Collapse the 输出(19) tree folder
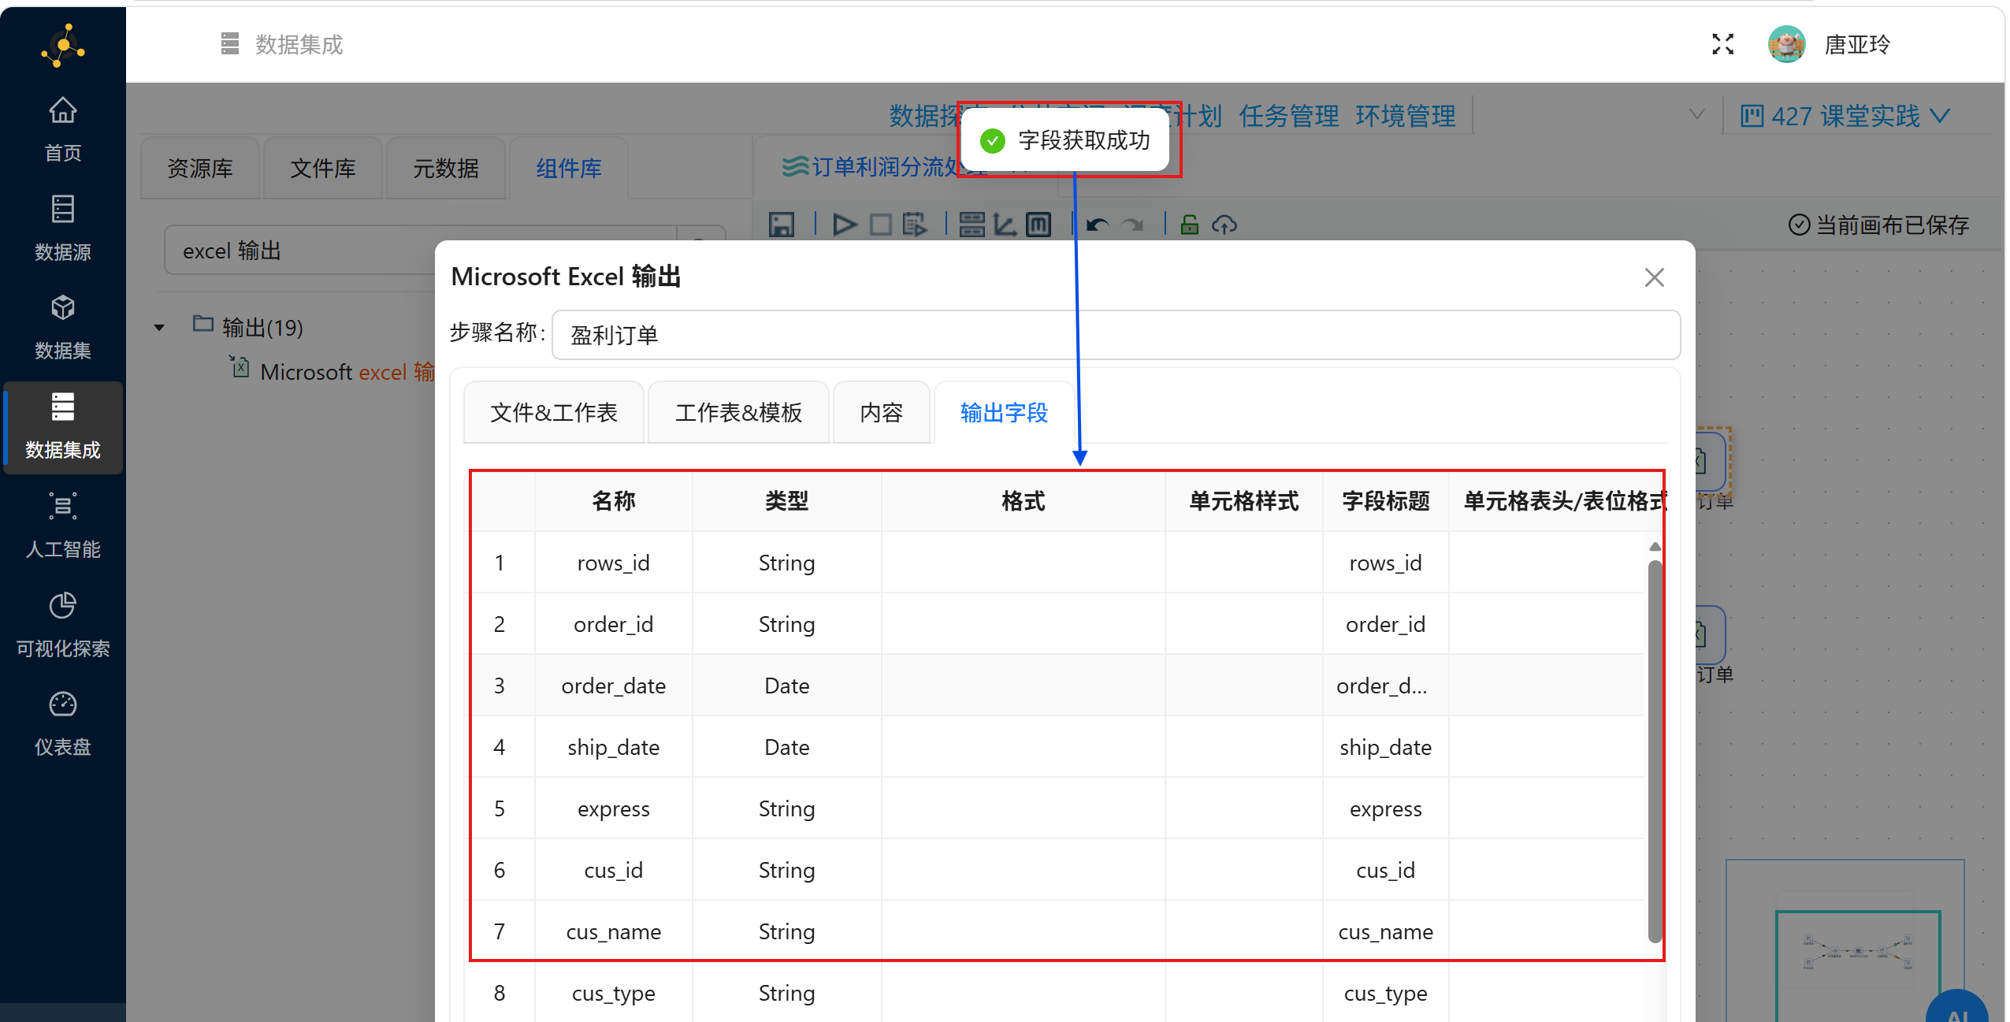 point(159,328)
